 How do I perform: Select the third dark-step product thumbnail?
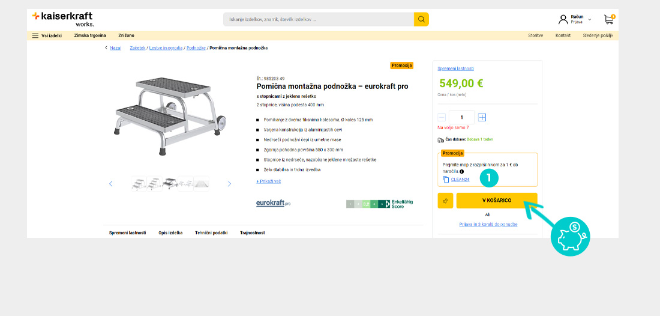170,184
